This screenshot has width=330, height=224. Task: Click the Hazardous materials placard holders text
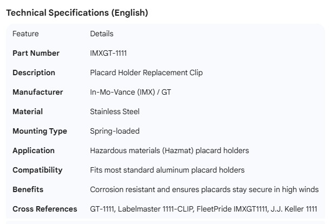pyautogui.click(x=169, y=150)
